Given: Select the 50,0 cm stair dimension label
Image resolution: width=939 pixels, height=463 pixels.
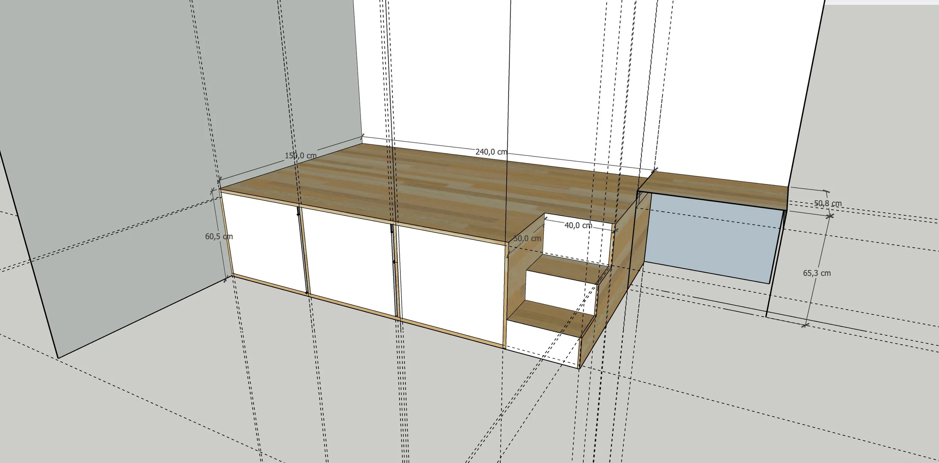Looking at the screenshot, I should pos(527,238).
